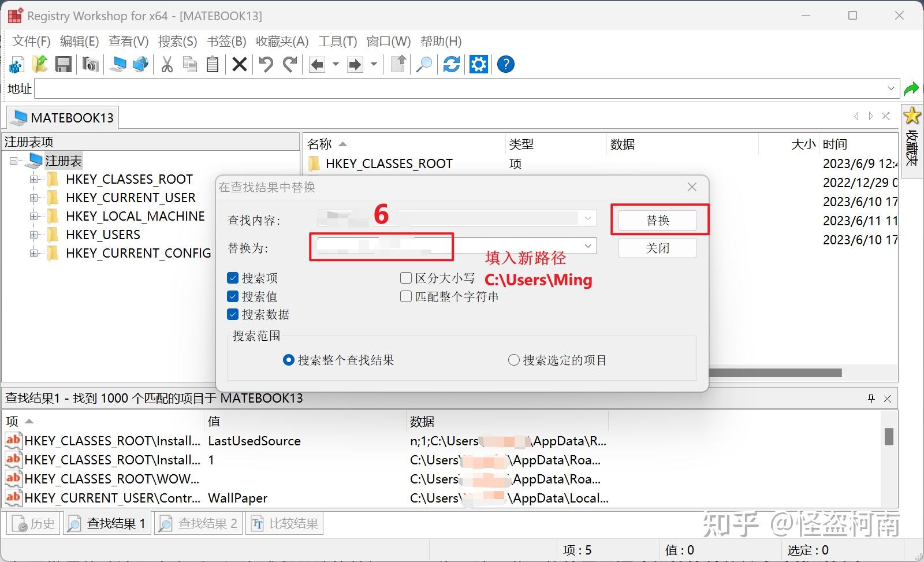The height and width of the screenshot is (562, 924).
Task: Open the 替换为 combo box dropdown
Action: click(587, 246)
